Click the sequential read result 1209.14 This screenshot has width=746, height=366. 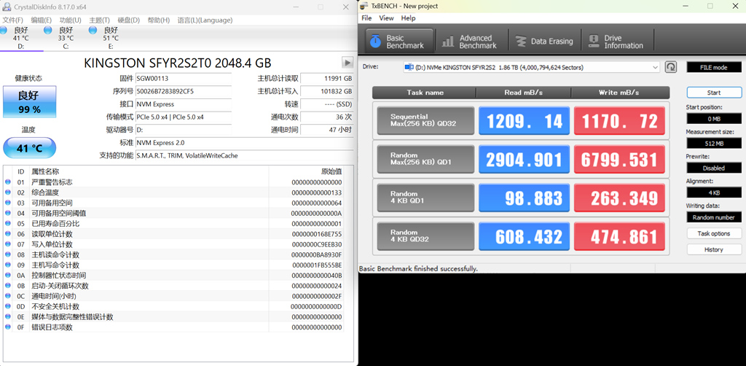[x=524, y=121]
